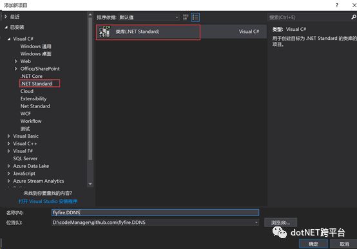
Task: Expand the JavaScript node
Action: [x=8, y=174]
